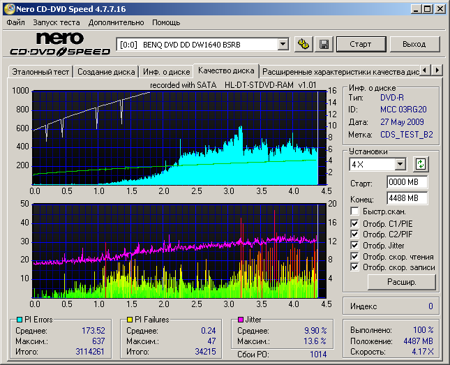Toggle the Отобр. скор. записи checkbox

click(x=354, y=267)
